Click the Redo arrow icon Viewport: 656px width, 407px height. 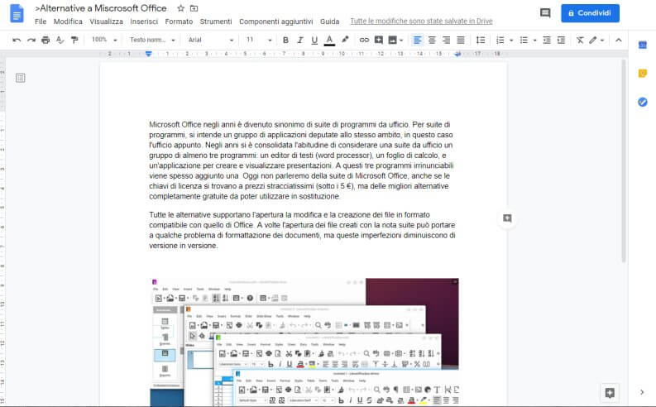pos(31,41)
